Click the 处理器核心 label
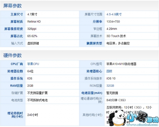 94,71
